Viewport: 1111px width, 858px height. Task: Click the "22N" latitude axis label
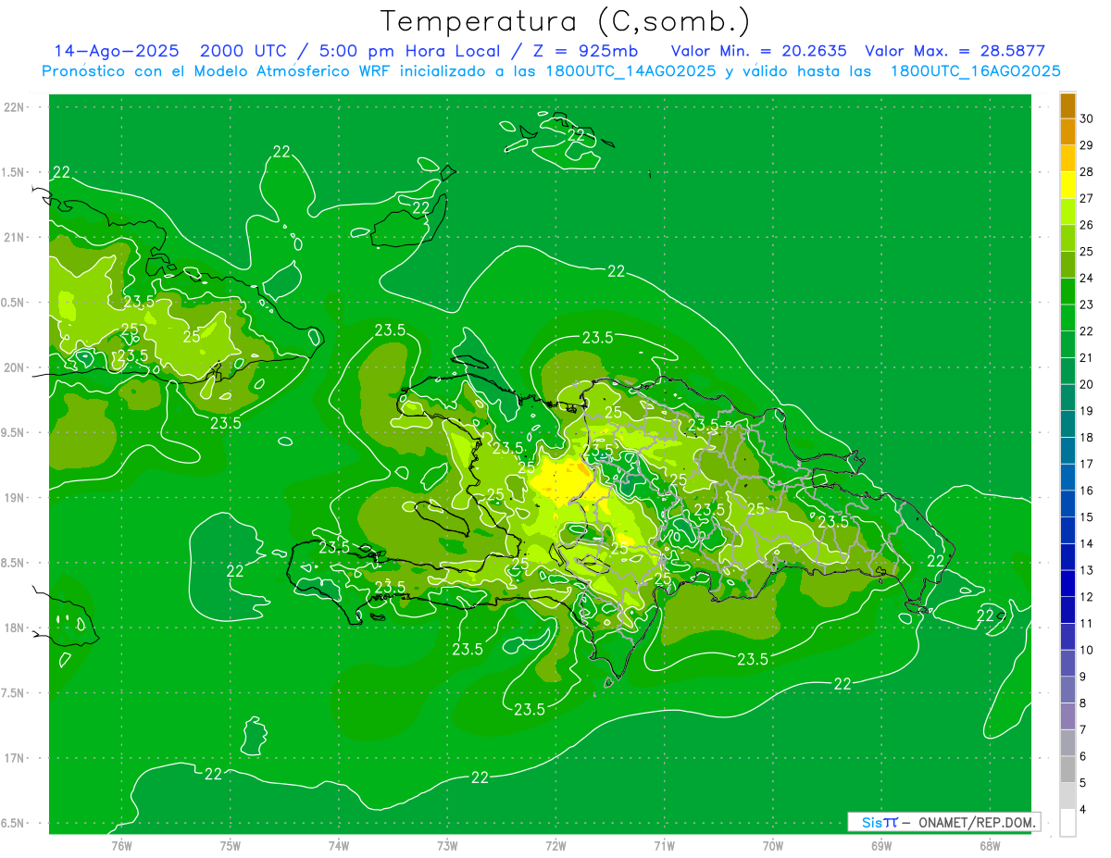point(14,107)
